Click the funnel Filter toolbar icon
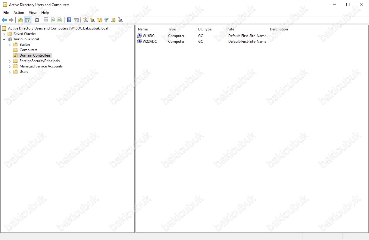The width and height of the screenshot is (369, 240). click(x=106, y=20)
